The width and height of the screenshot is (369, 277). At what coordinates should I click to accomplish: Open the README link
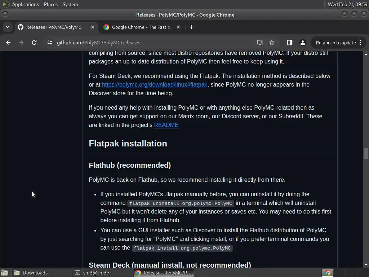[x=166, y=125]
